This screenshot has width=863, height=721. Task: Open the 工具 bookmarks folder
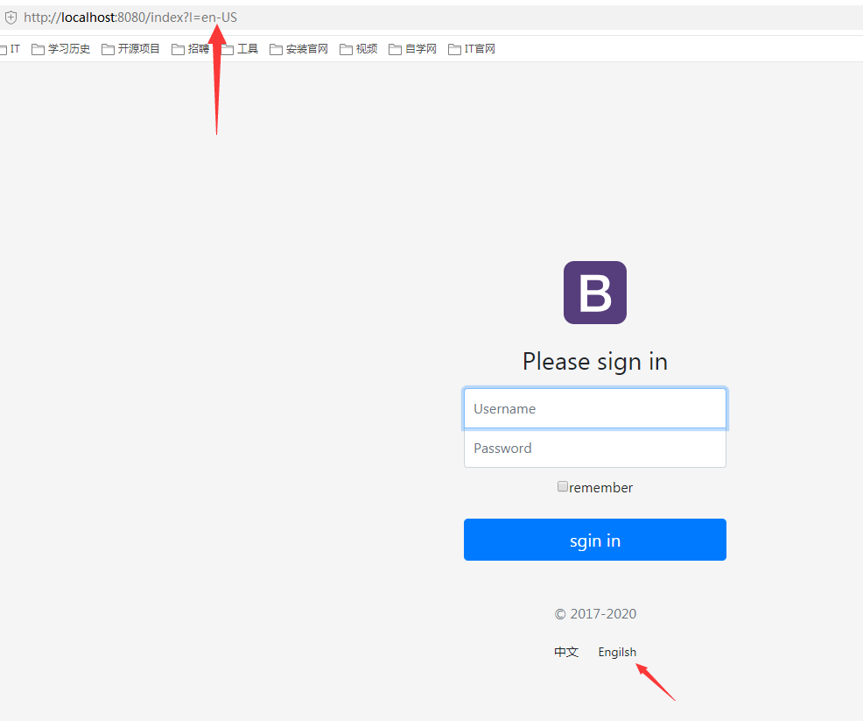tap(239, 48)
